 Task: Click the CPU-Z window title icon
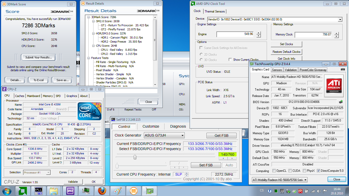[4, 89]
